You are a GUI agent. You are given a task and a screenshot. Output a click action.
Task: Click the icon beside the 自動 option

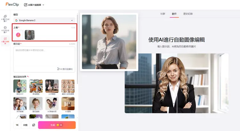point(34,125)
